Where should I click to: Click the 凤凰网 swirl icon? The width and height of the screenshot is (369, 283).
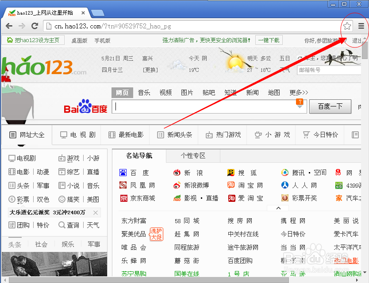coord(123,185)
